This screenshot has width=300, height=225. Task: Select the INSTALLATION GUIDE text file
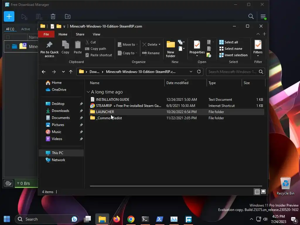click(x=177, y=100)
